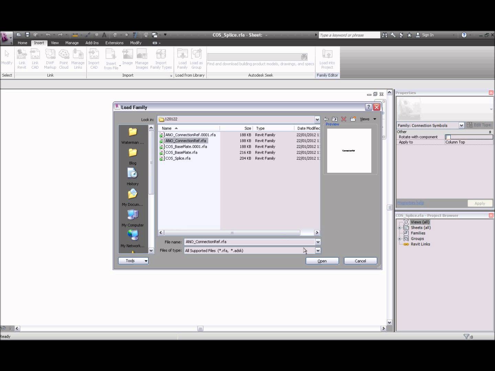This screenshot has height=371, width=495.
Task: Click the back arrow in Load Family dialog
Action: click(x=326, y=119)
